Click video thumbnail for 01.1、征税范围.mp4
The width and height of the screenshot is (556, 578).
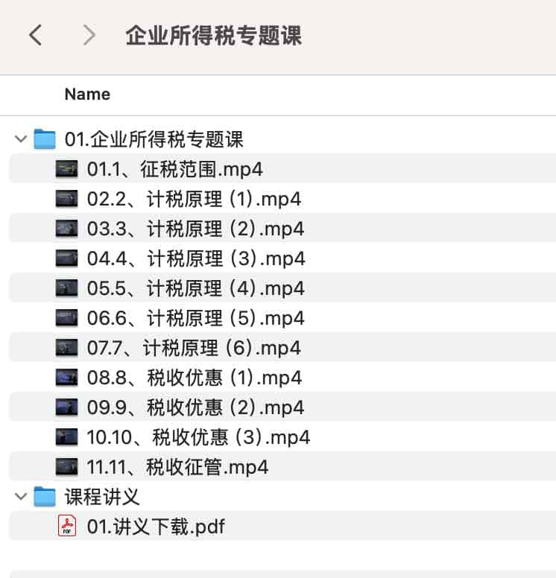[x=67, y=169]
